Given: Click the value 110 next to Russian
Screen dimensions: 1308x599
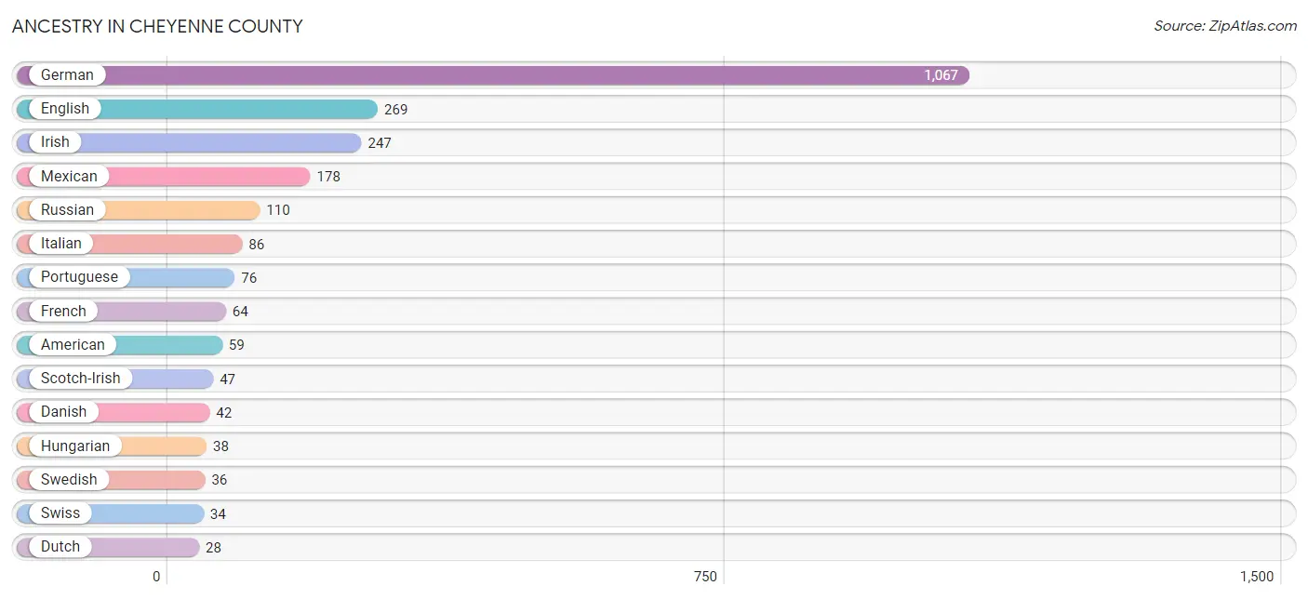Looking at the screenshot, I should [x=278, y=210].
